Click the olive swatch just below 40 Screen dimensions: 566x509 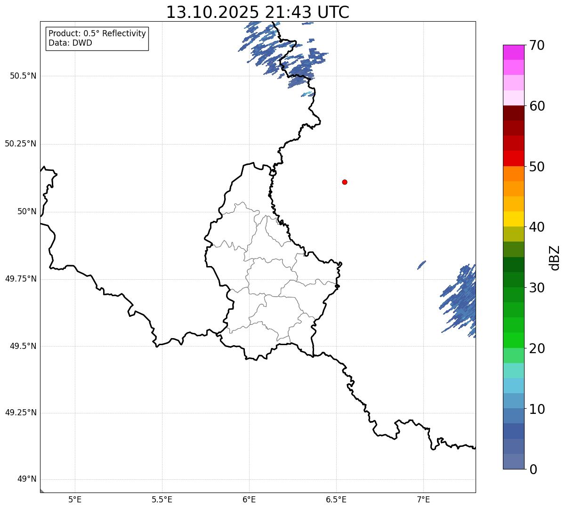click(514, 234)
